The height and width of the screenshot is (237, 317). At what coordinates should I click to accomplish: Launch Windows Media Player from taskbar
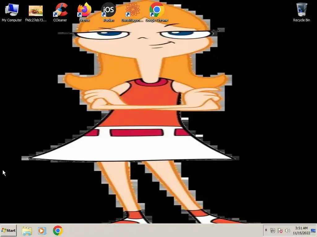(x=42, y=231)
